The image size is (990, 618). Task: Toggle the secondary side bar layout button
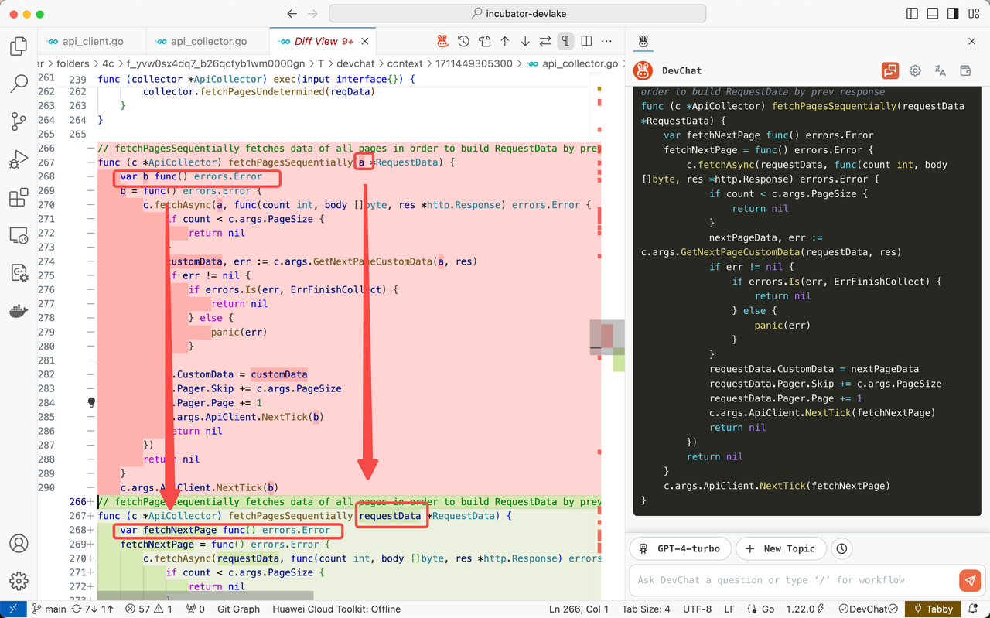(x=953, y=14)
